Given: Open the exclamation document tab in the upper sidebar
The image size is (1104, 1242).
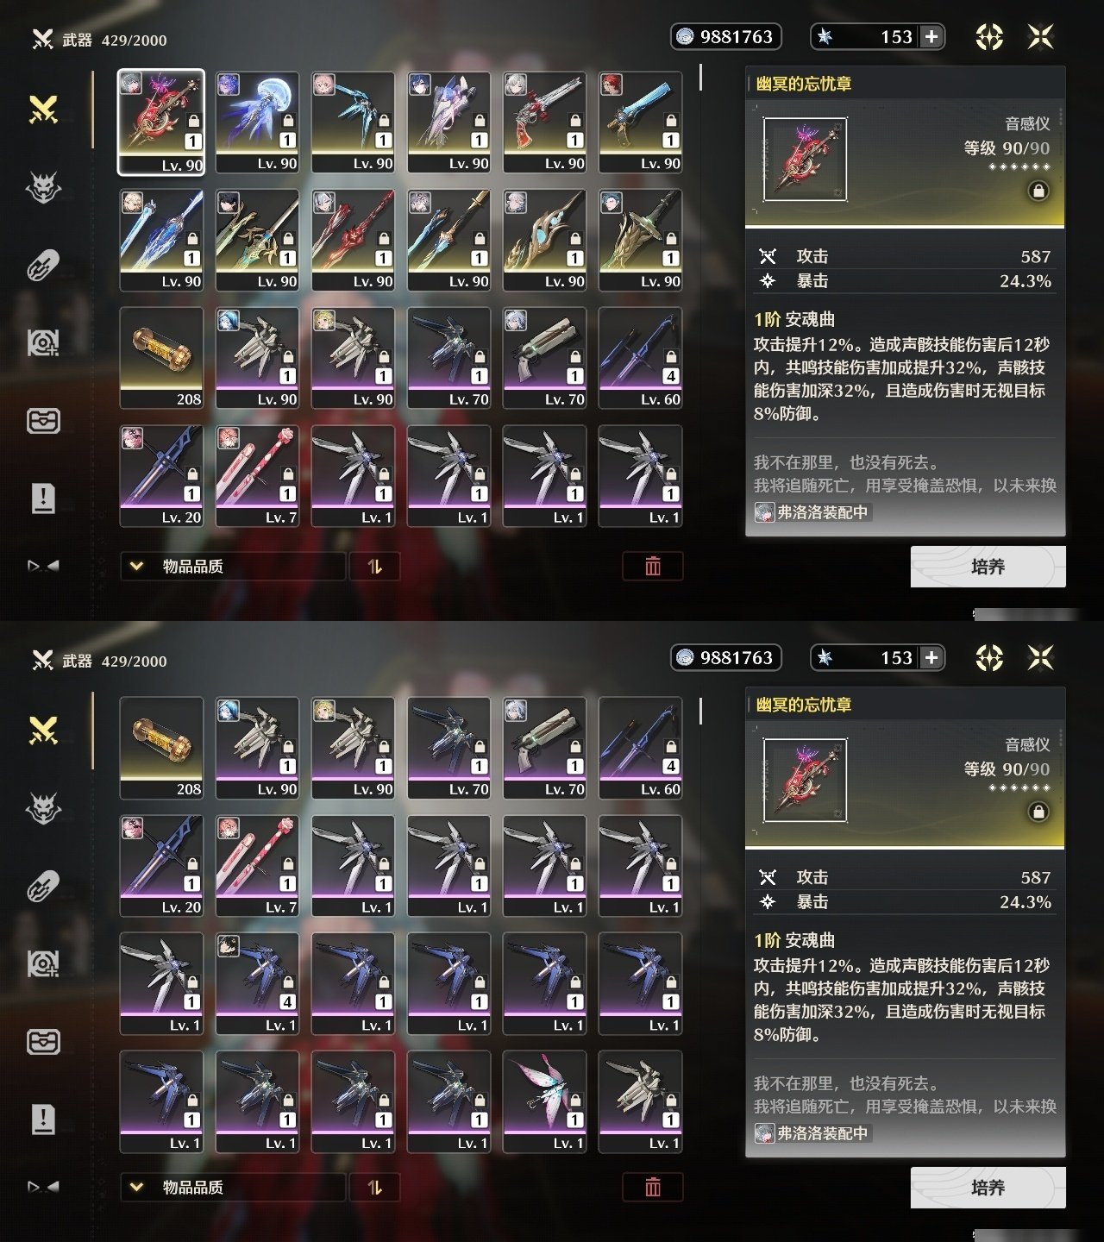Looking at the screenshot, I should coord(43,498).
